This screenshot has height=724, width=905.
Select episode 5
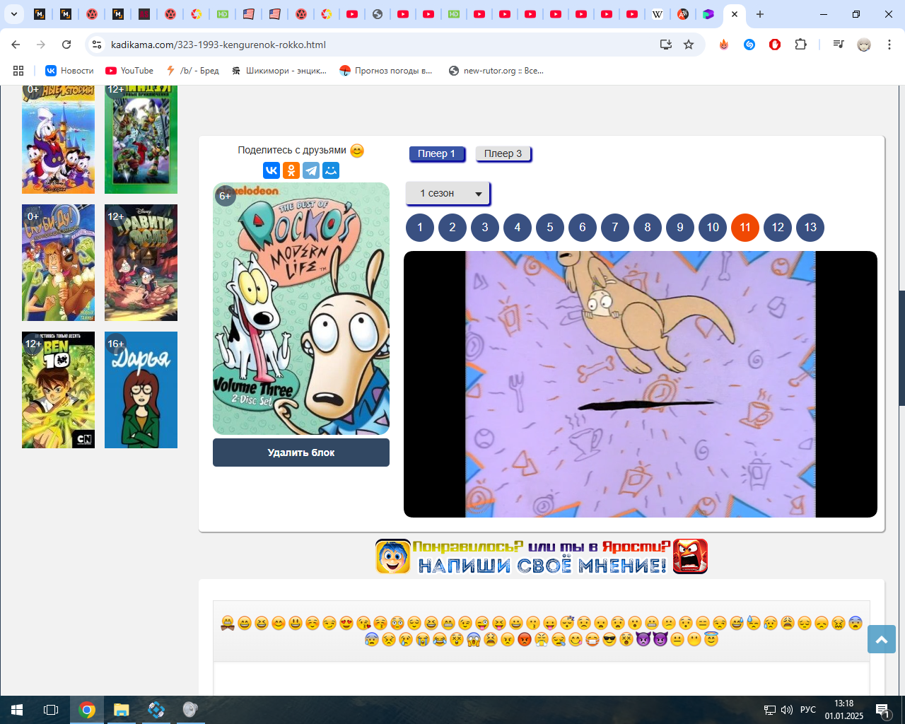tap(550, 227)
